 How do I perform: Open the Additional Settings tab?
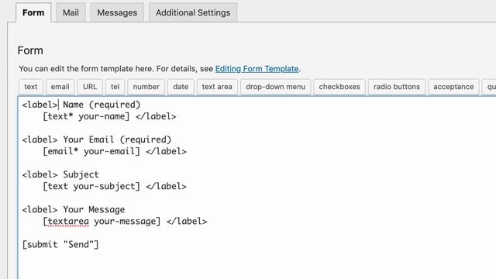193,12
